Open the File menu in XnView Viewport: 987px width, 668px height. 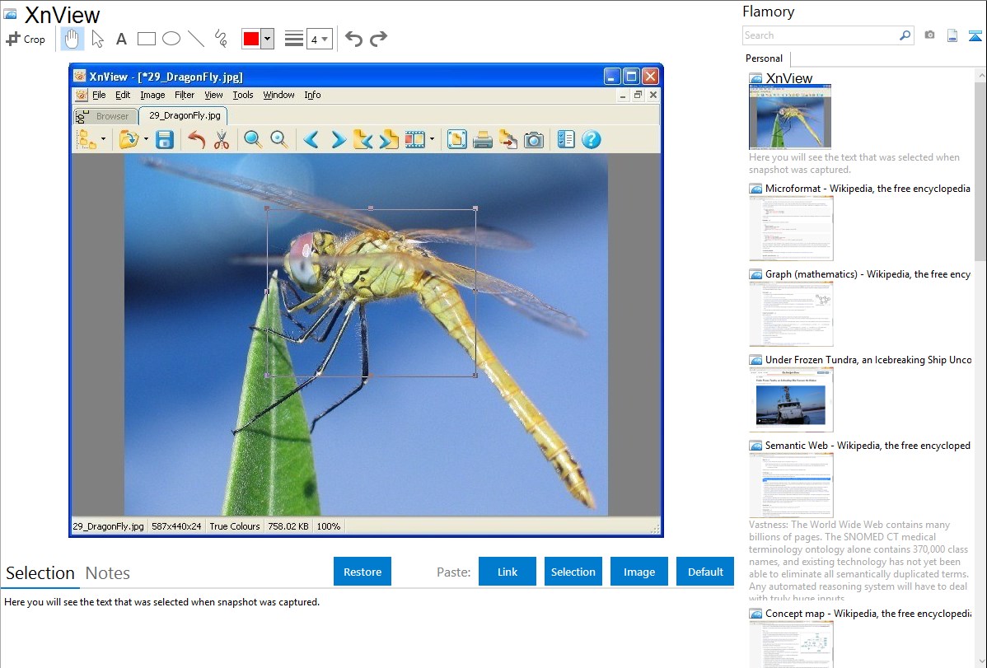99,95
